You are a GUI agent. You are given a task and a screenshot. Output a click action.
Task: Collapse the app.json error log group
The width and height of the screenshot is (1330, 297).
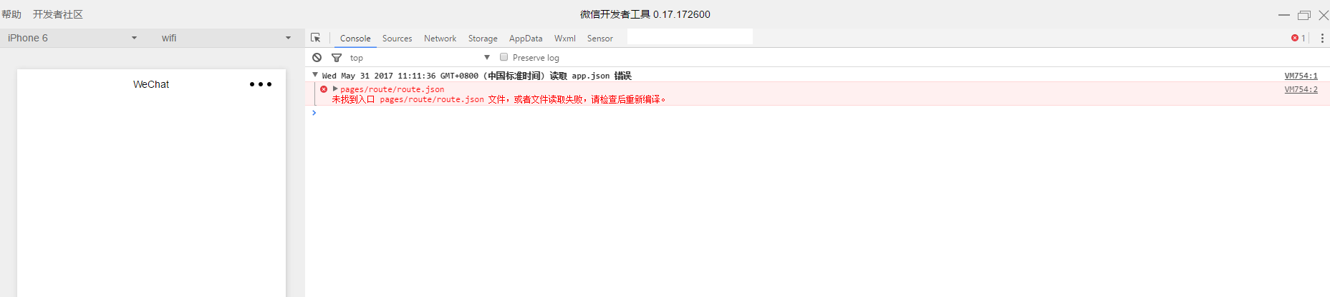[x=315, y=74]
